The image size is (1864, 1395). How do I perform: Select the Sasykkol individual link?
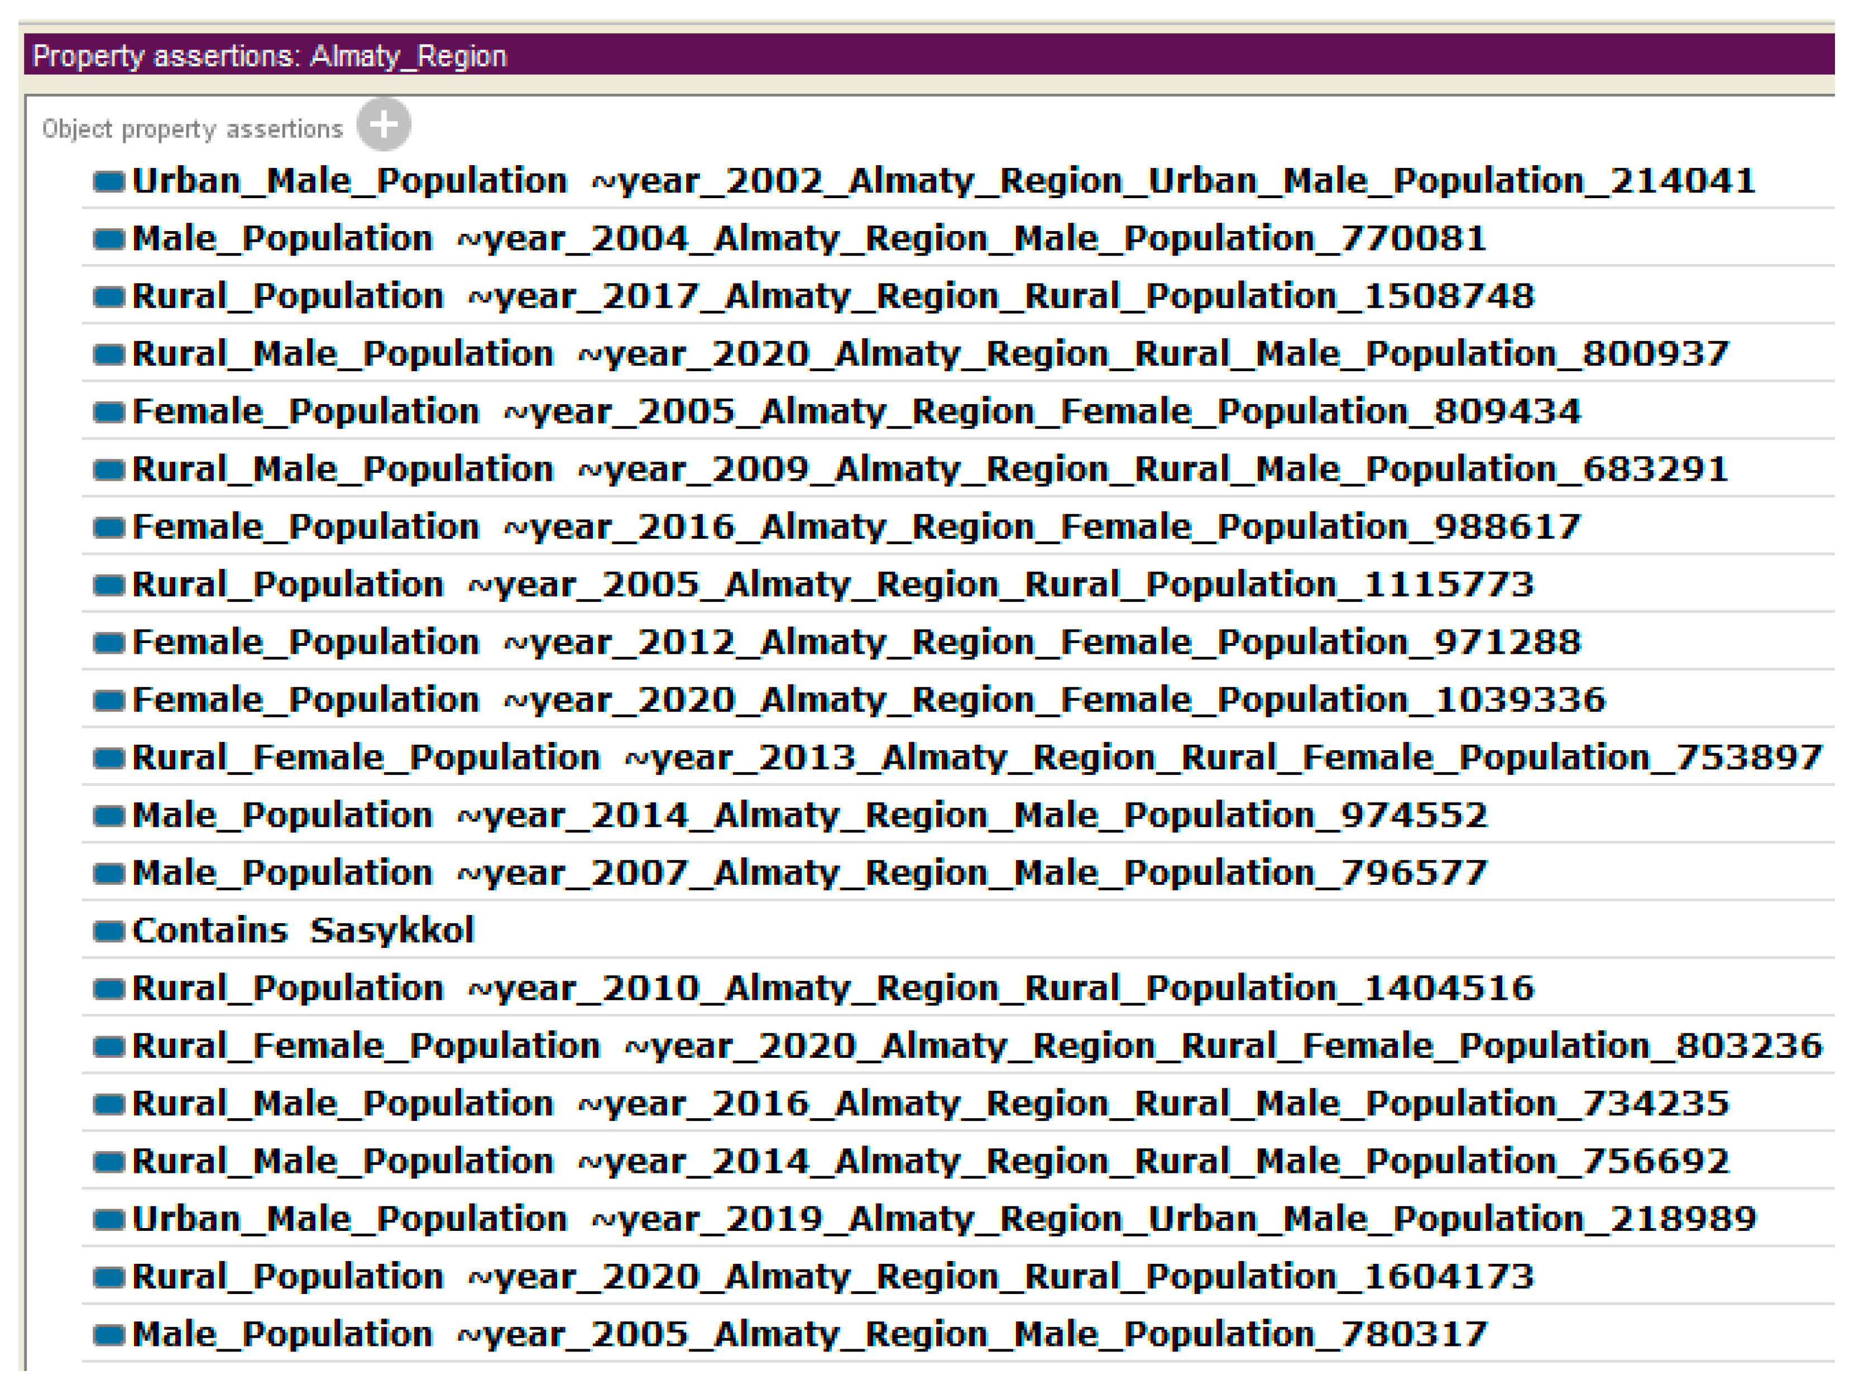click(392, 931)
